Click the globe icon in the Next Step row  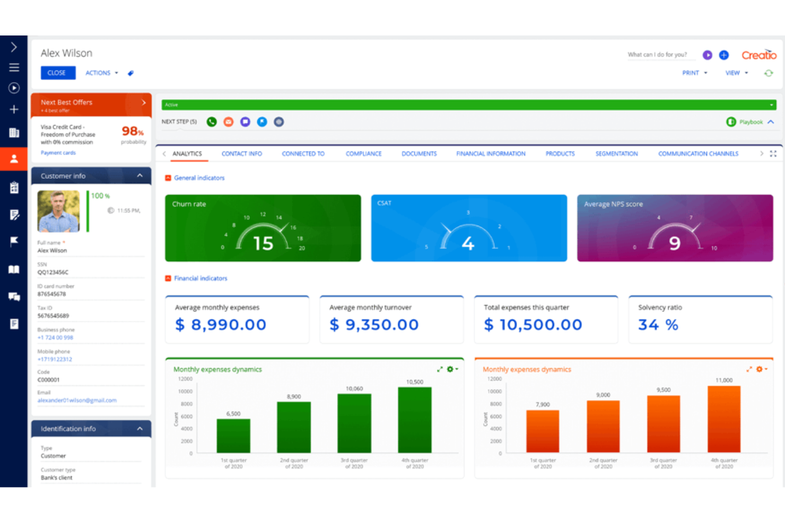278,121
